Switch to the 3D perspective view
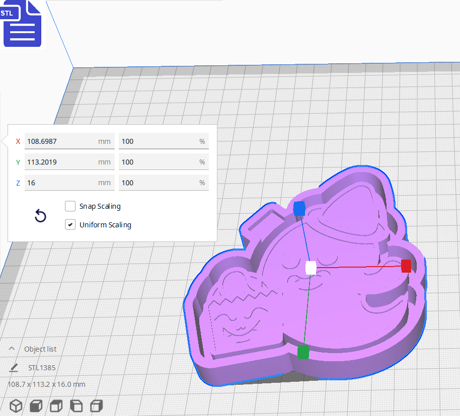Image resolution: width=460 pixels, height=416 pixels. coord(16,405)
